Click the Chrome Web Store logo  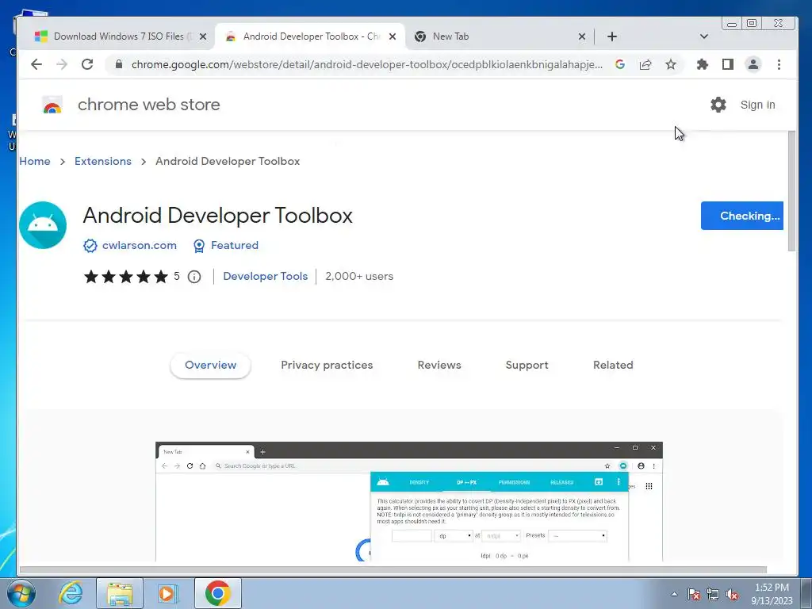point(52,105)
